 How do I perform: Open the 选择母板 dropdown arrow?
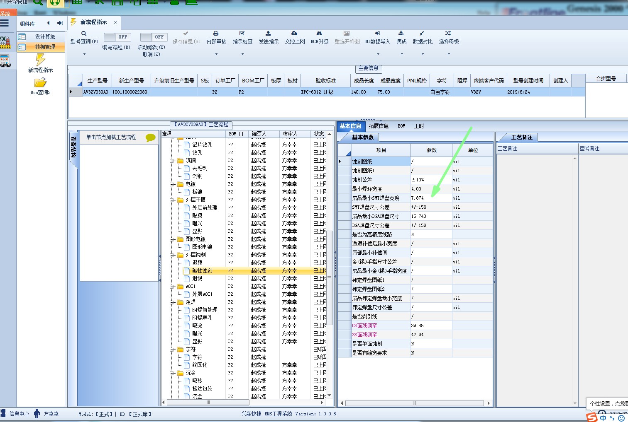click(449, 54)
